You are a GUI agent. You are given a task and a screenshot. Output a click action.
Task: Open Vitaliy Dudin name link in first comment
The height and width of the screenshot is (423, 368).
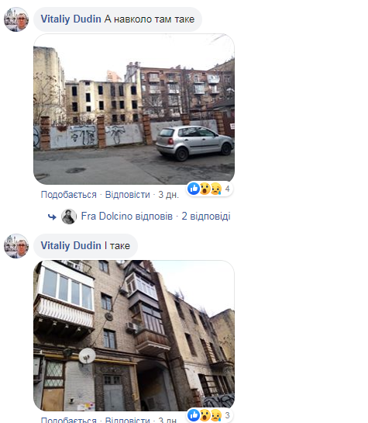(71, 19)
